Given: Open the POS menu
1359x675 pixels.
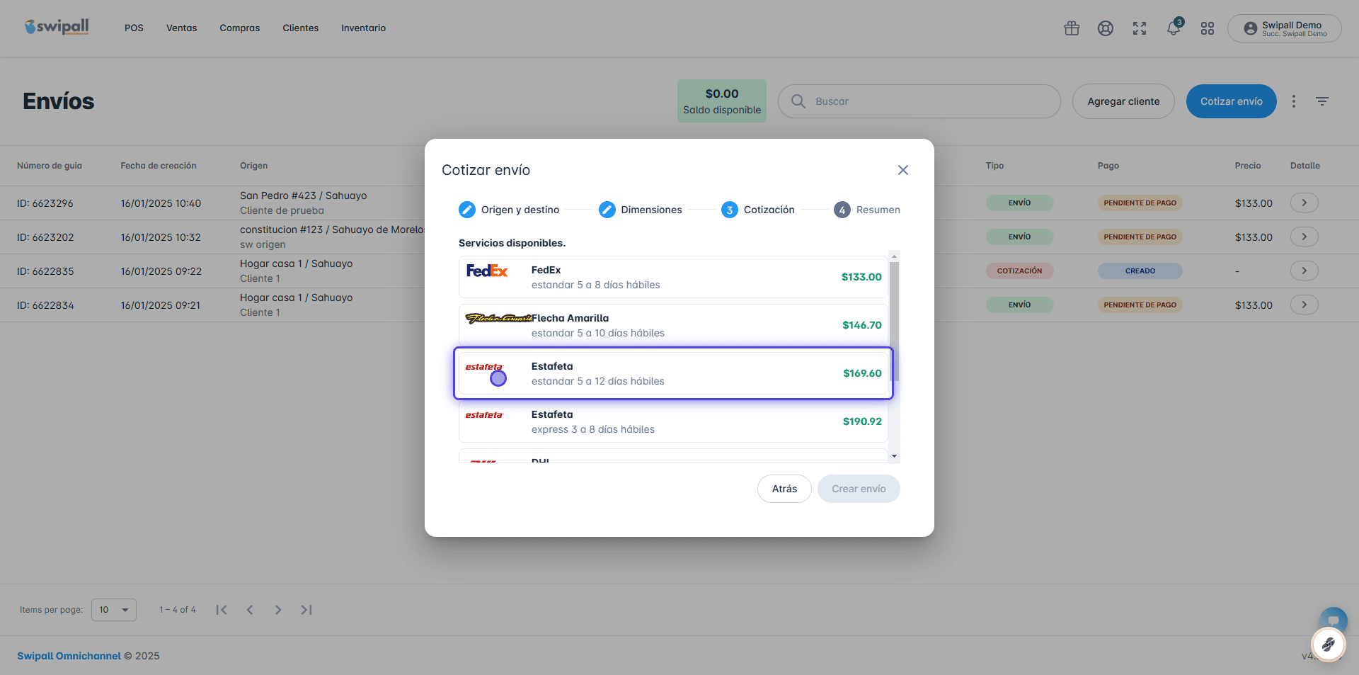Looking at the screenshot, I should click(x=134, y=28).
